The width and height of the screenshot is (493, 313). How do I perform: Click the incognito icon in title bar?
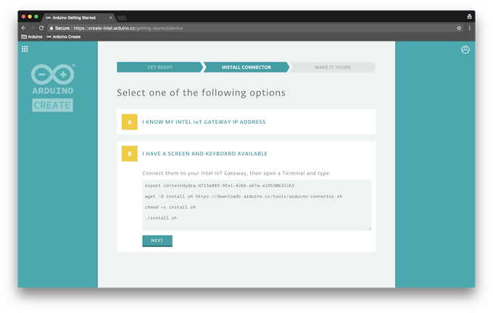469,17
